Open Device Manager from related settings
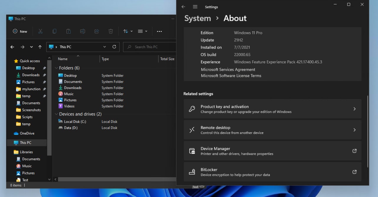The width and height of the screenshot is (378, 197). pyautogui.click(x=272, y=151)
